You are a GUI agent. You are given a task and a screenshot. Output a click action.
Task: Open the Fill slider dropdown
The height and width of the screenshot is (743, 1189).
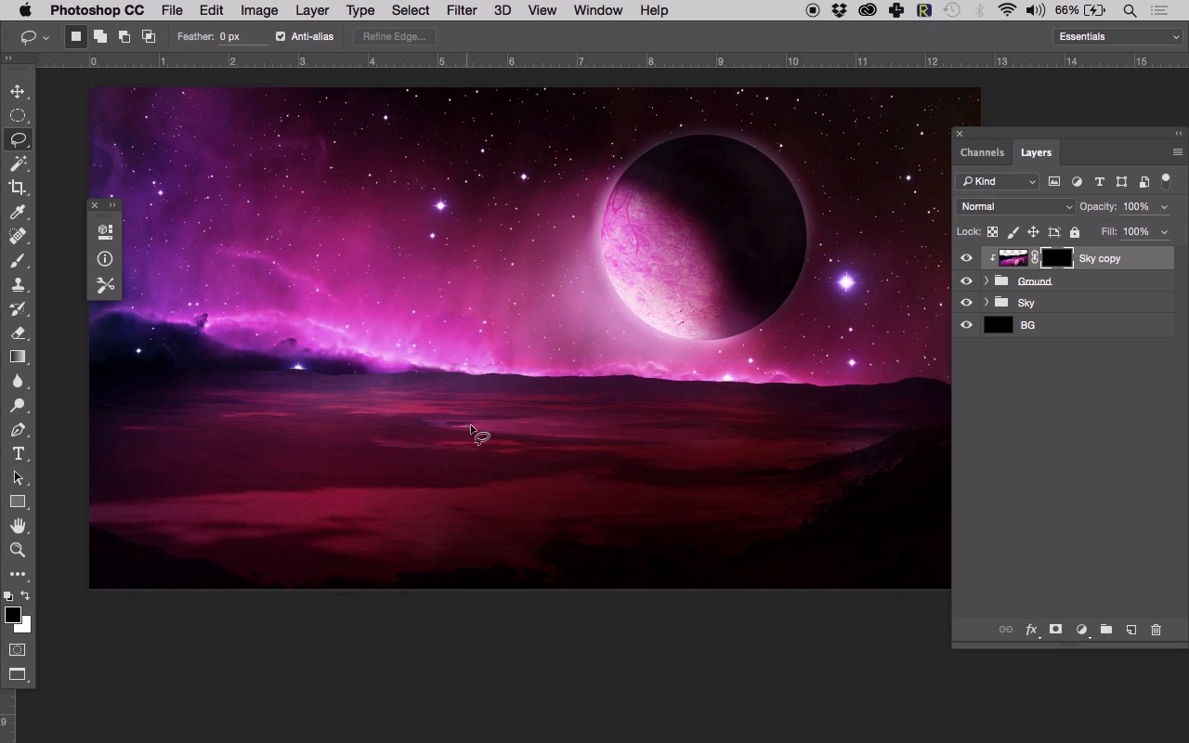pyautogui.click(x=1164, y=232)
